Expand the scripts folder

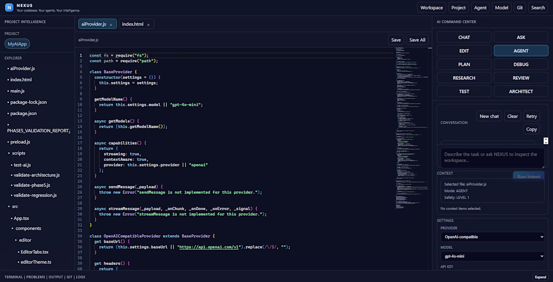pos(18,153)
